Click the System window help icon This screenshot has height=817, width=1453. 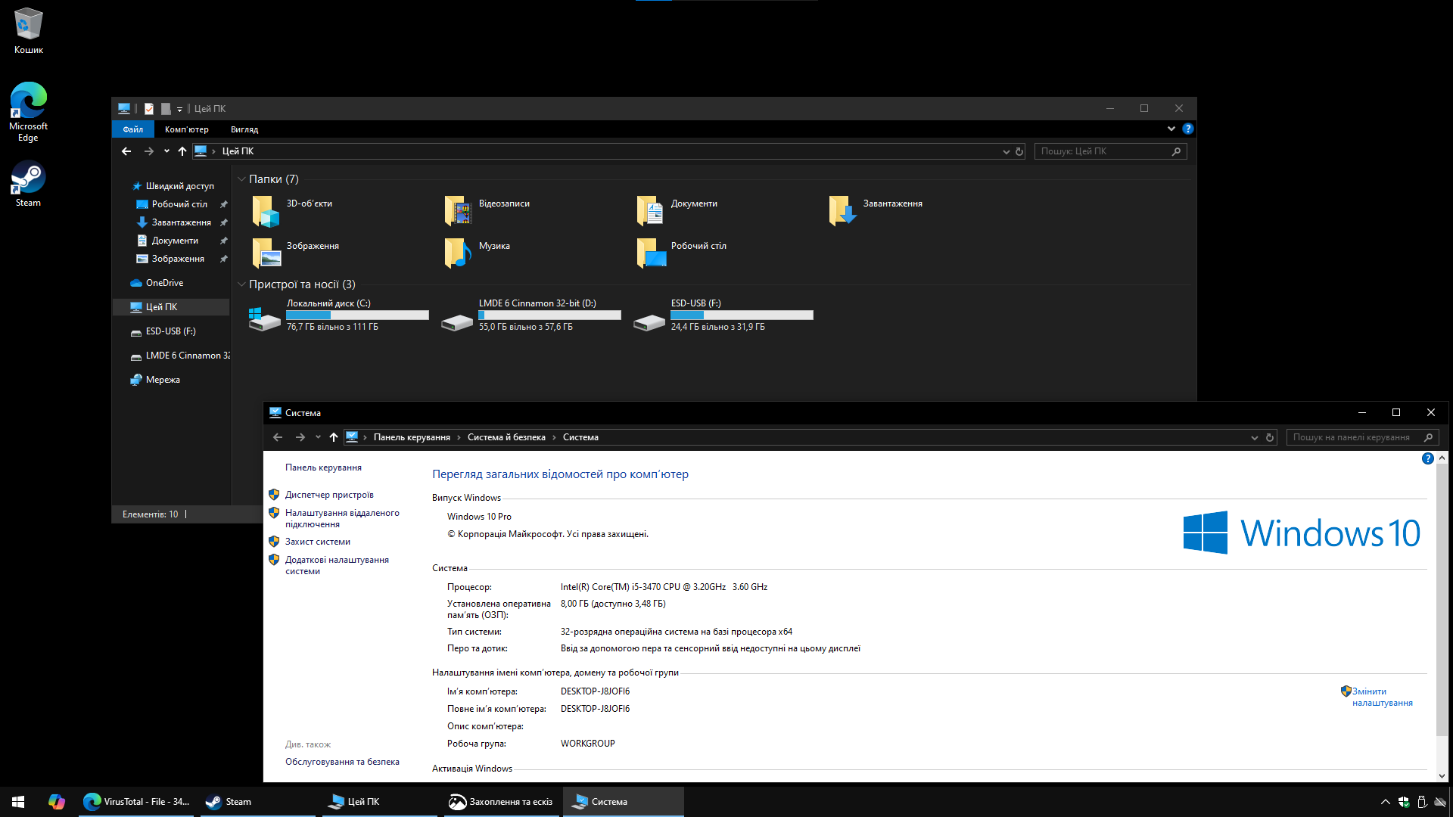1427,458
